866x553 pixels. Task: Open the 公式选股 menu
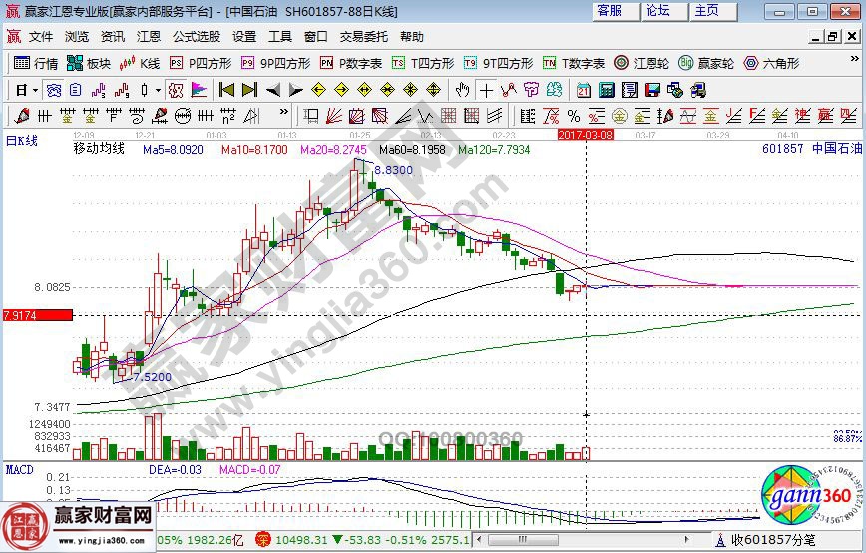tap(197, 37)
